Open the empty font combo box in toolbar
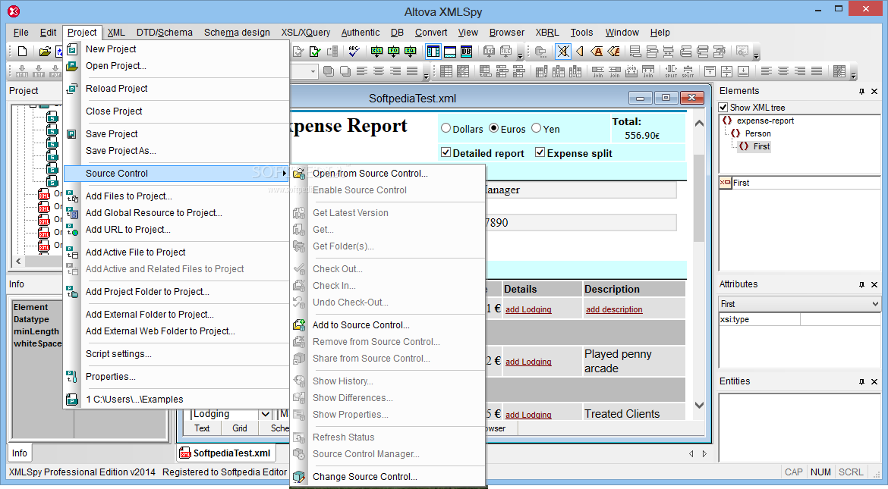The height and width of the screenshot is (489, 888). click(313, 71)
